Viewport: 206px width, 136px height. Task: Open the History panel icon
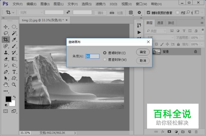[x=139, y=25]
